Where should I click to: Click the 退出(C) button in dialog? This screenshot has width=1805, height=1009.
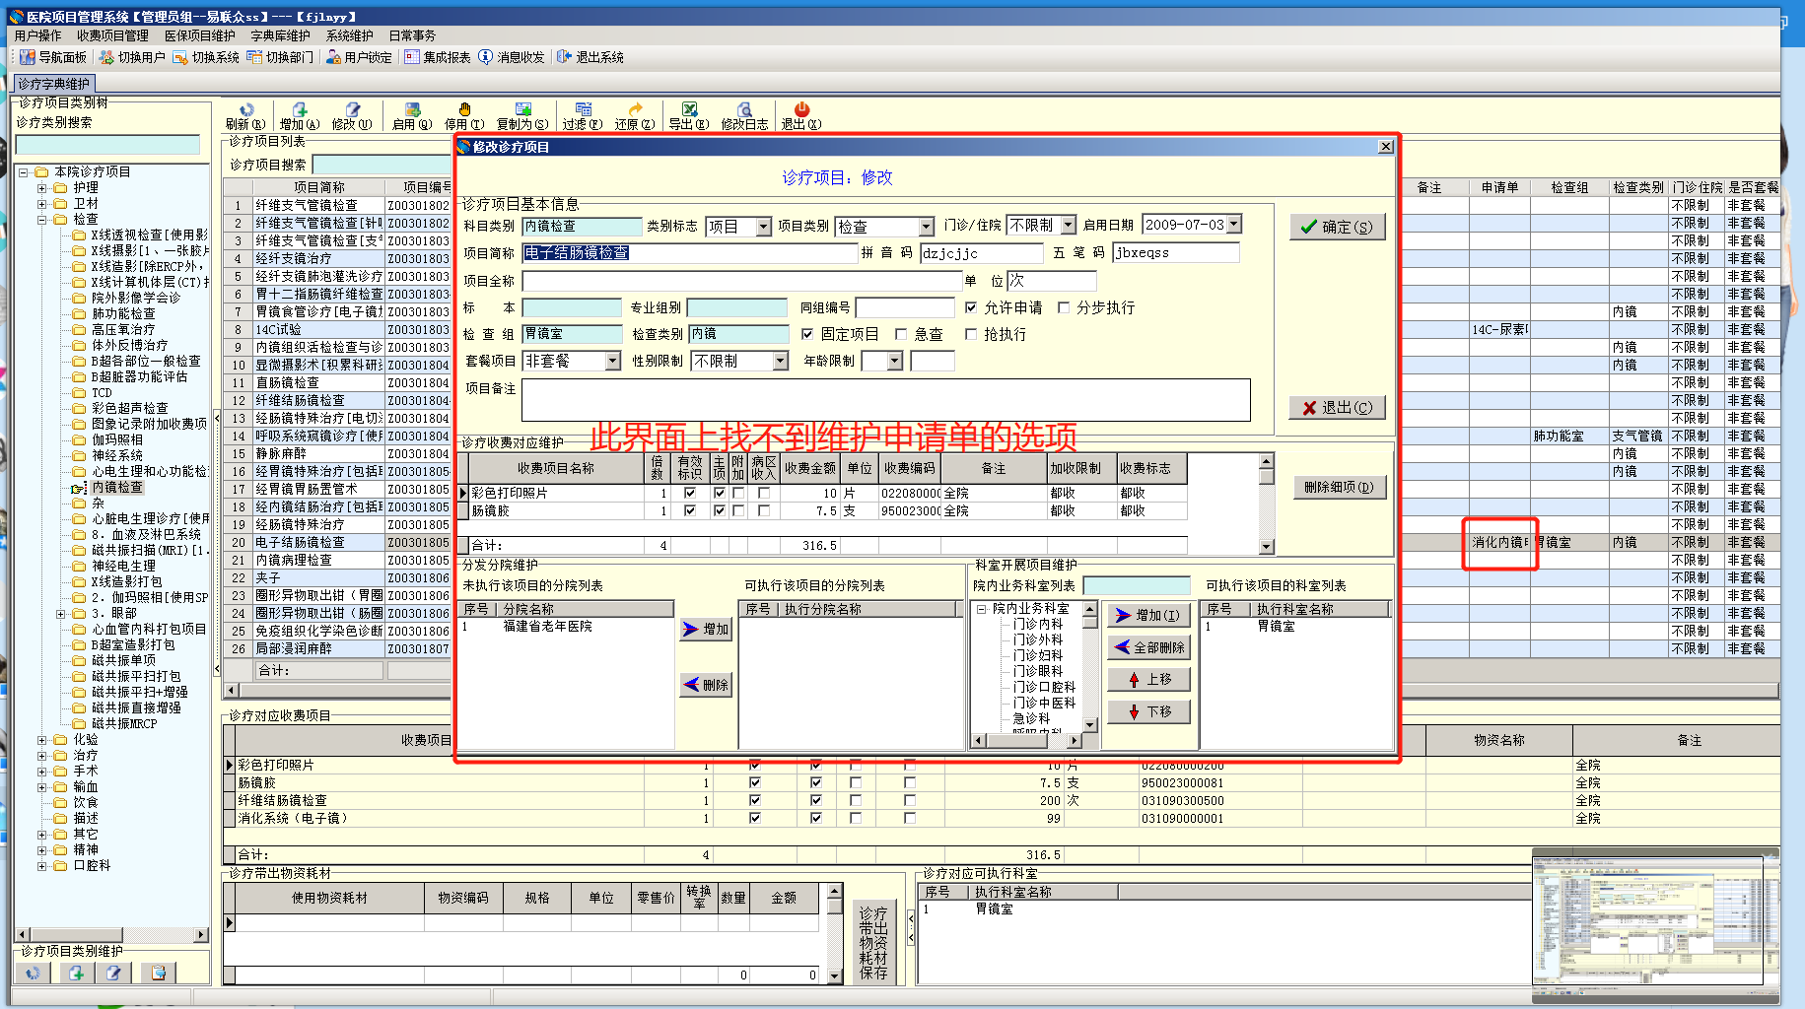[1337, 407]
